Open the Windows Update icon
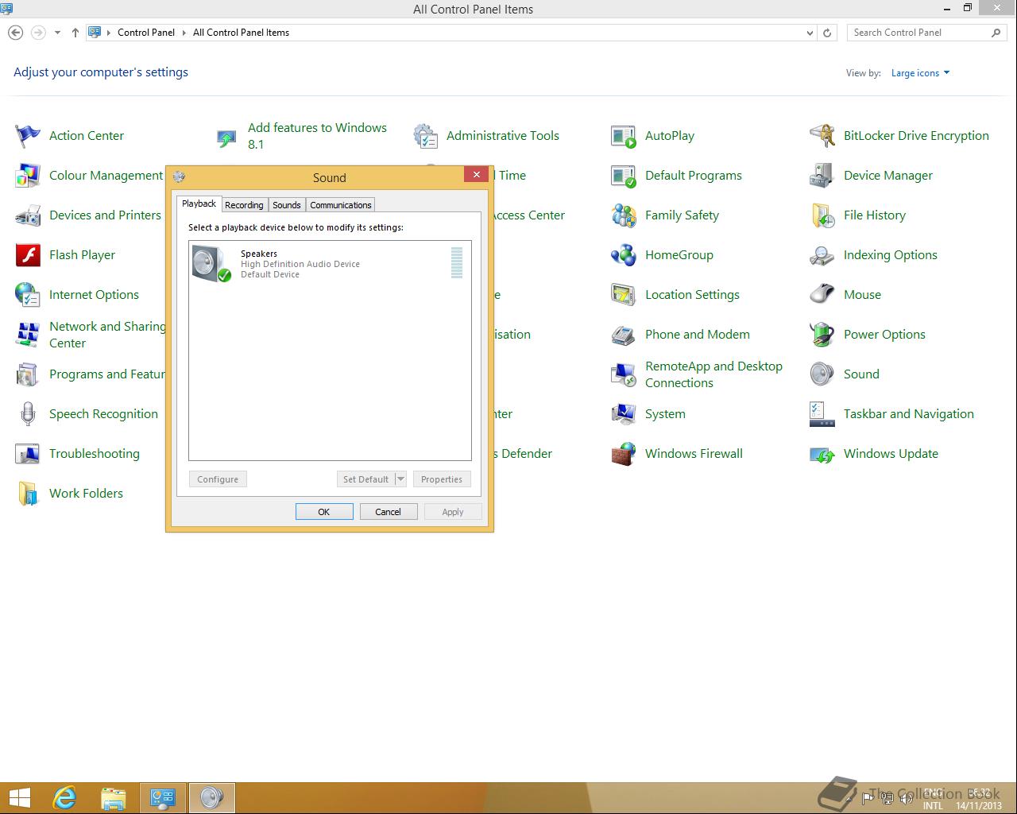This screenshot has height=814, width=1017. [822, 454]
